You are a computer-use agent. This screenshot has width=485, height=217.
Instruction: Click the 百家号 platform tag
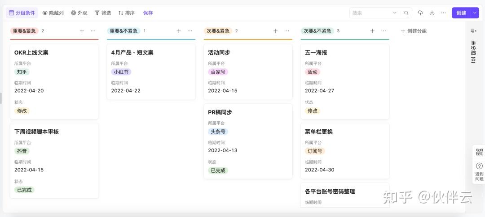pyautogui.click(x=218, y=72)
